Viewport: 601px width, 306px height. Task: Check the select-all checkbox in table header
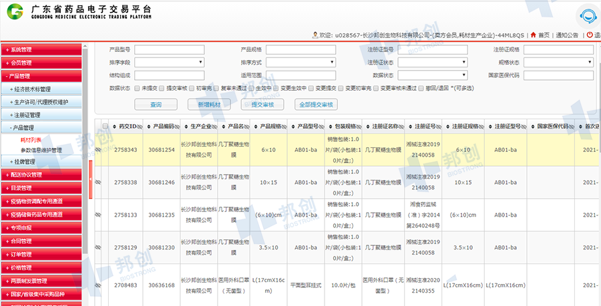(x=105, y=127)
